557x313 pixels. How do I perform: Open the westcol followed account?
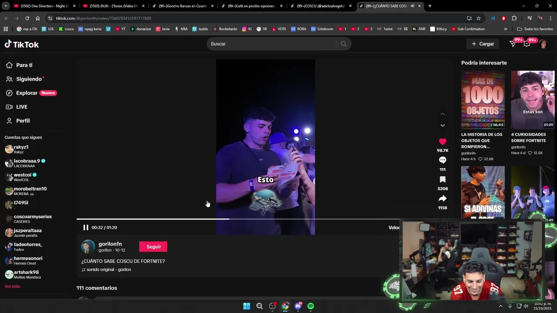(23, 177)
